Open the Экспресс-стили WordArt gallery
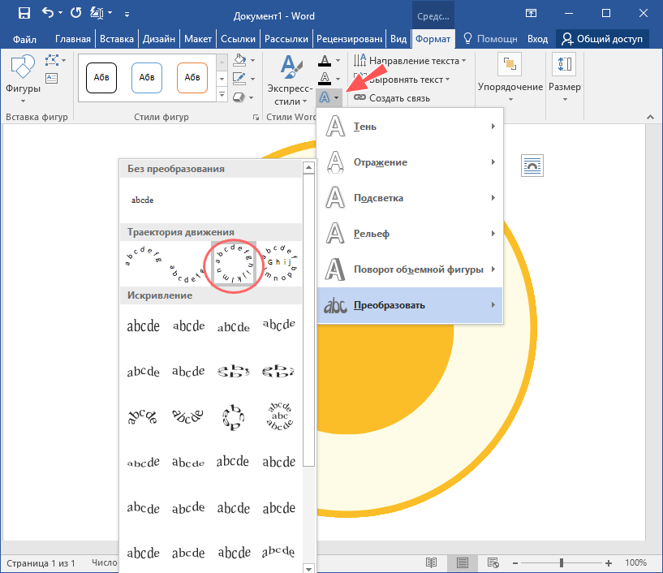Image resolution: width=663 pixels, height=573 pixels. (x=290, y=80)
